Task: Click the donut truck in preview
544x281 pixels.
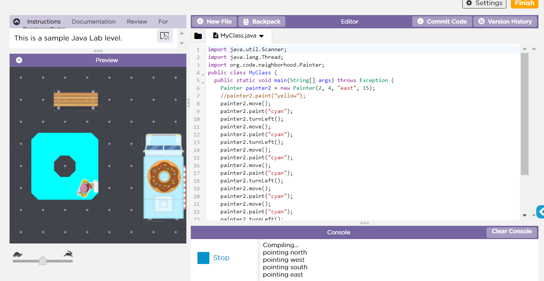Action: 164,177
